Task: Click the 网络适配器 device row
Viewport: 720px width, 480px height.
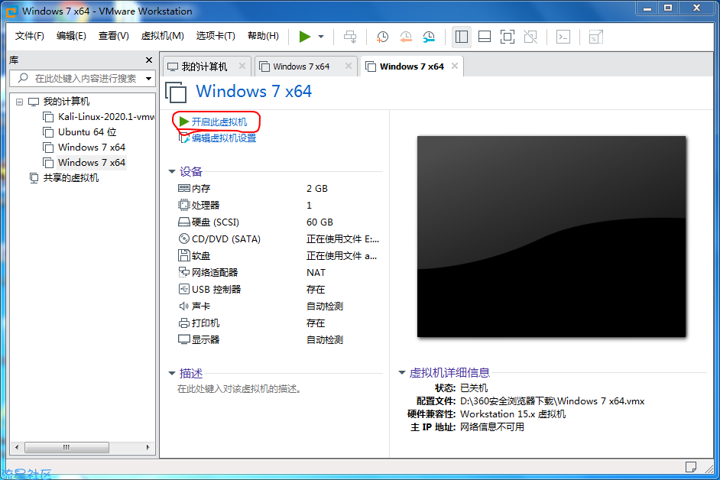Action: [x=278, y=272]
